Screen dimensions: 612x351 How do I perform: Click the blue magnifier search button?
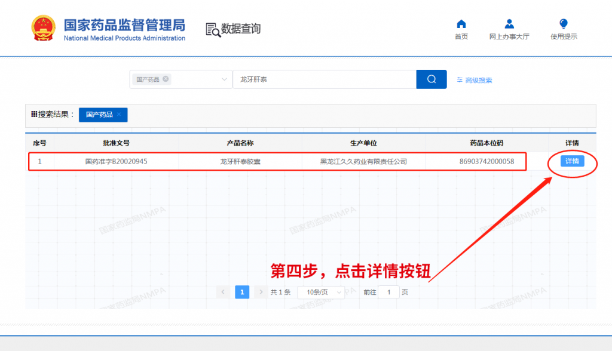432,79
